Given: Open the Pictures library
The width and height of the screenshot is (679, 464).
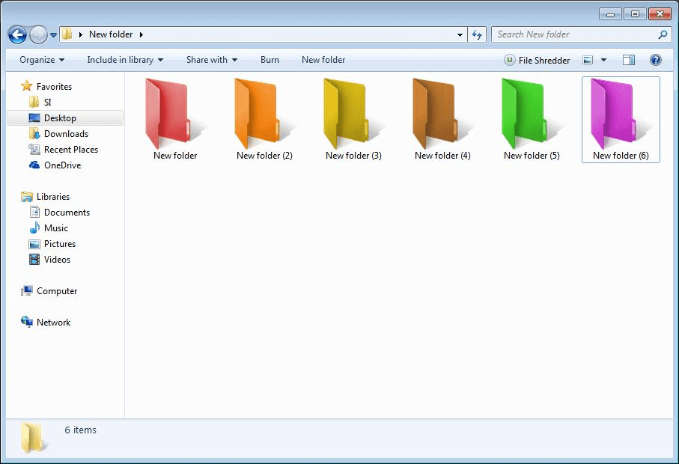Looking at the screenshot, I should tap(52, 244).
